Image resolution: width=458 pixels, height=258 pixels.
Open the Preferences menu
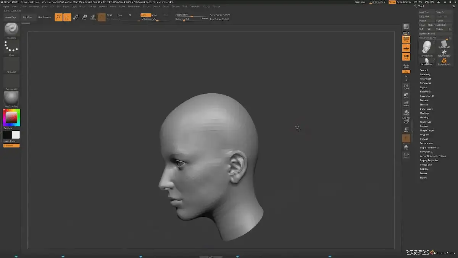coord(134,6)
